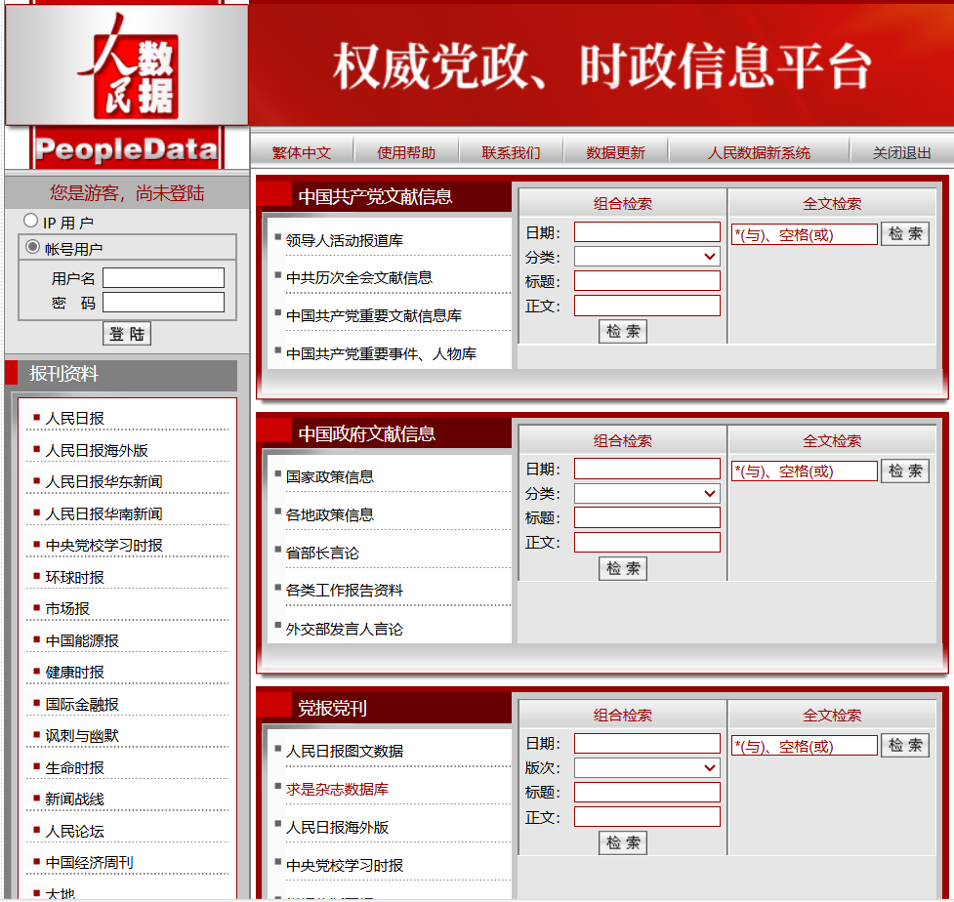Viewport: 954px width, 902px height.
Task: Expand 版次 dropdown in 党报党刊
Action: click(647, 767)
